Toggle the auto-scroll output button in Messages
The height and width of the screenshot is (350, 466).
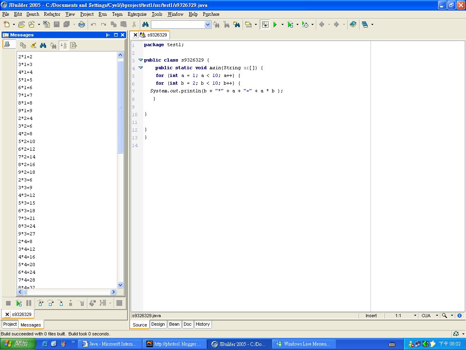coord(64,45)
